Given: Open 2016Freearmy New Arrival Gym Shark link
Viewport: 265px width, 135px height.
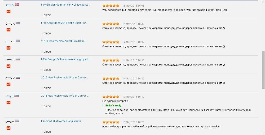Looking at the screenshot, I should click(x=64, y=41).
